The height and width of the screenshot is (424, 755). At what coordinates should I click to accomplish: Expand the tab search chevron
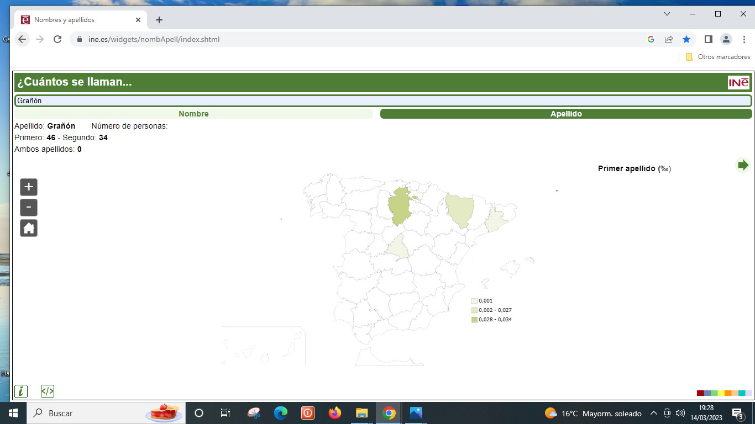tap(667, 14)
